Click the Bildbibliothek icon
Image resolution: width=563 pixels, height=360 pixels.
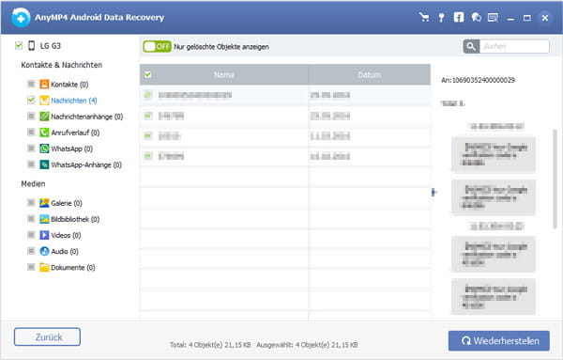tap(44, 219)
